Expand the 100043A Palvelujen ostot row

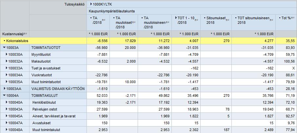7,109
